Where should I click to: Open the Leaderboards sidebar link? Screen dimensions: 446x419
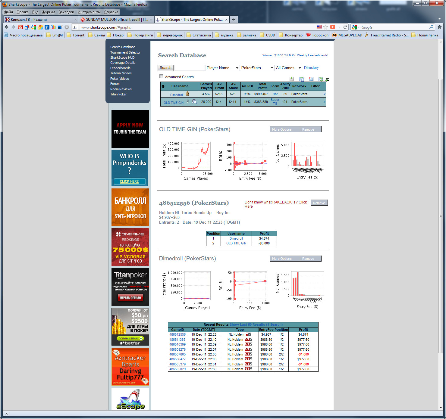point(120,68)
